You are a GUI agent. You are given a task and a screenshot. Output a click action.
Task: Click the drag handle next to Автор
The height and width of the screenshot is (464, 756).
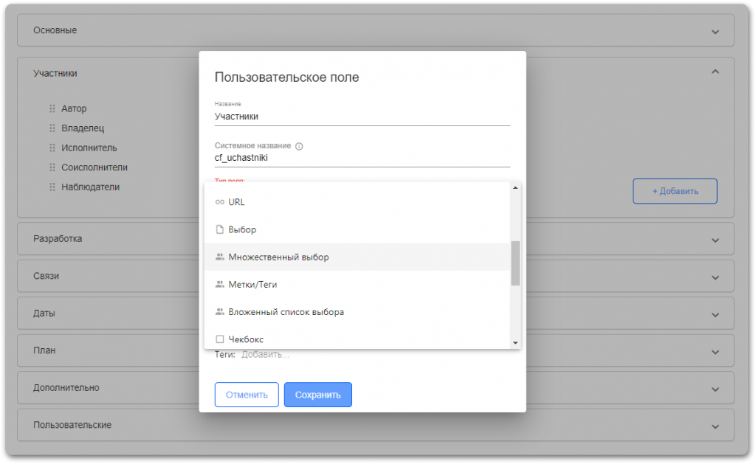click(x=52, y=108)
